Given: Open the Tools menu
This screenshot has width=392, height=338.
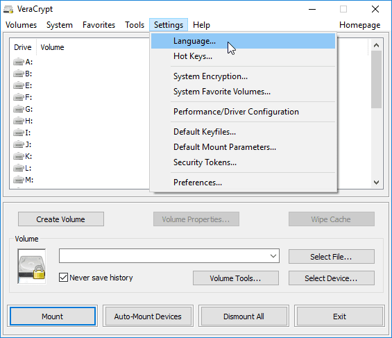Looking at the screenshot, I should (x=135, y=25).
